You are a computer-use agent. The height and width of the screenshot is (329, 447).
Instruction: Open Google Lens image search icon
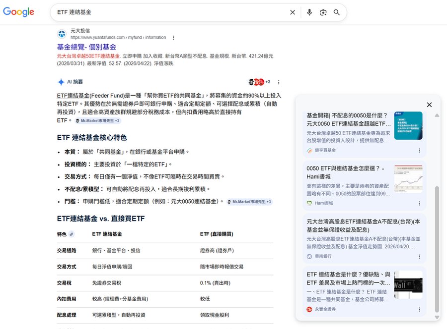pyautogui.click(x=323, y=12)
